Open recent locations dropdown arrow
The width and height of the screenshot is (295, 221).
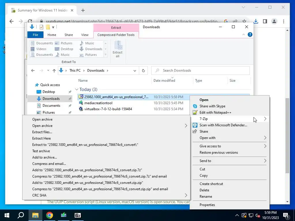(x=48, y=71)
